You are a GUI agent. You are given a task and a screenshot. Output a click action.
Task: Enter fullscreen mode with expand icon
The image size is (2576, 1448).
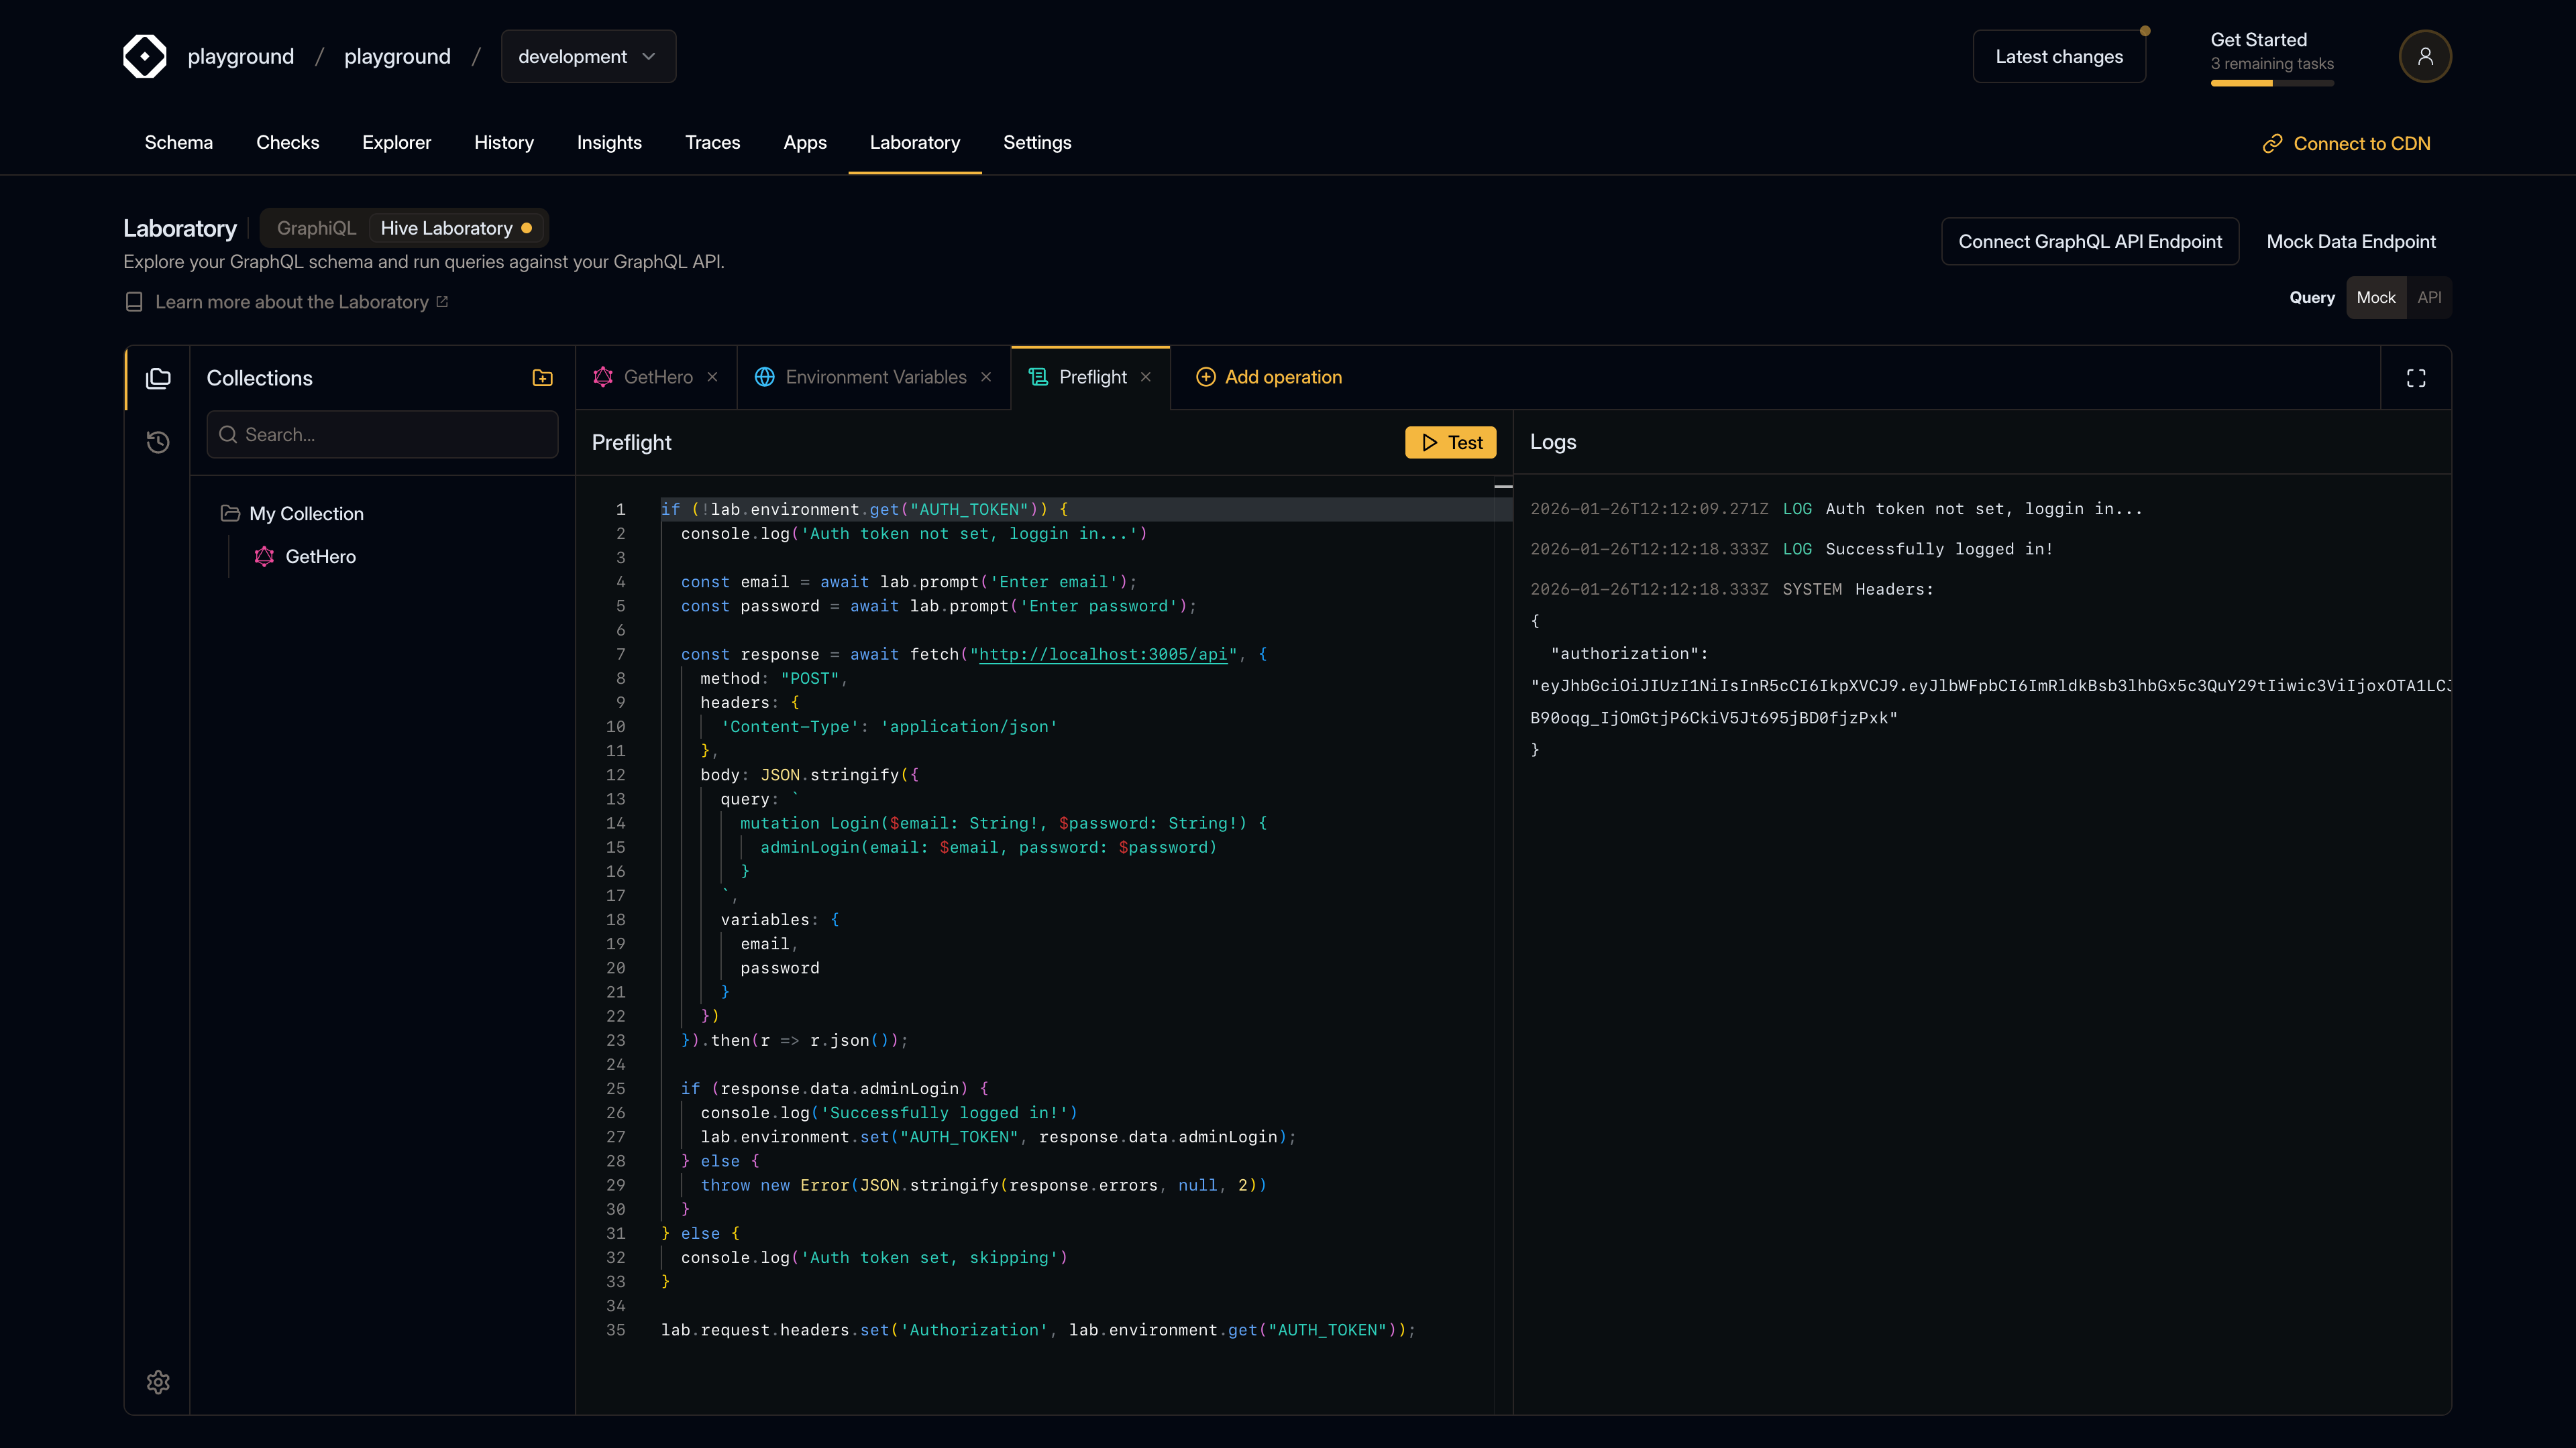pyautogui.click(x=2415, y=377)
